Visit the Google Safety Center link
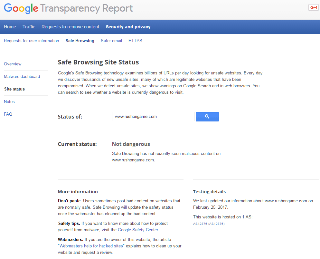Image resolution: width=320 pixels, height=259 pixels. pyautogui.click(x=138, y=230)
